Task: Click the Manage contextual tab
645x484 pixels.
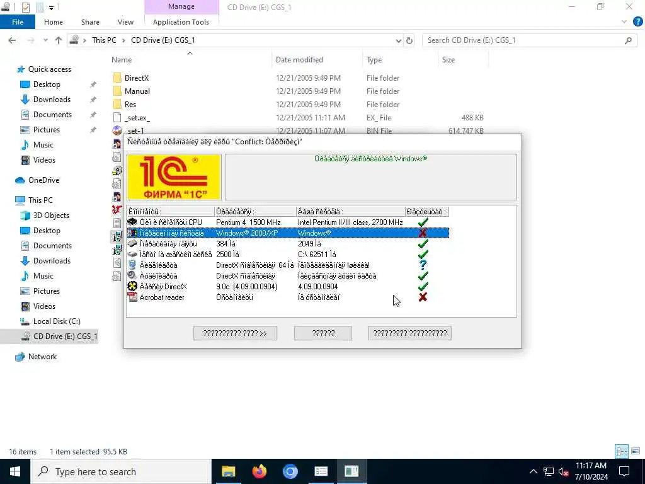Action: 181,6
